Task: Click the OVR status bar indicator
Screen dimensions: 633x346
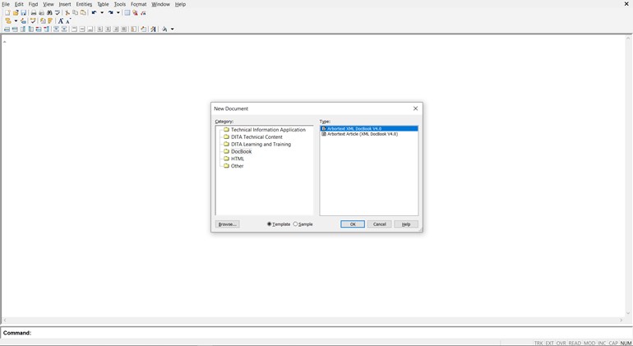Action: click(x=561, y=343)
